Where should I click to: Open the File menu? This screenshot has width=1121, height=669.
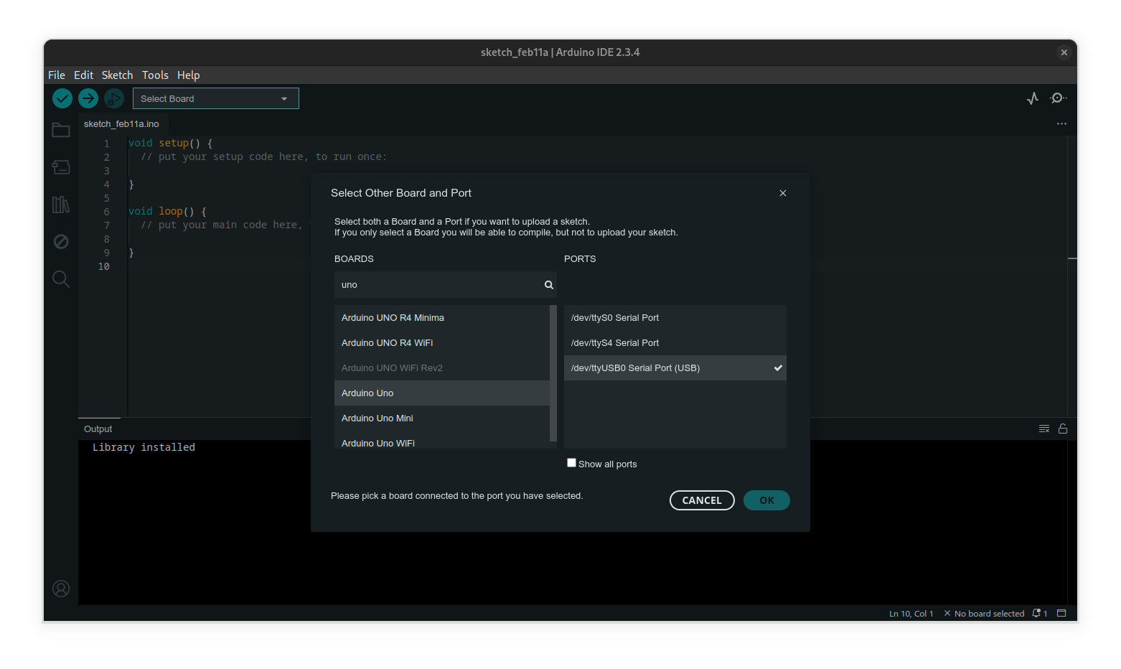57,75
